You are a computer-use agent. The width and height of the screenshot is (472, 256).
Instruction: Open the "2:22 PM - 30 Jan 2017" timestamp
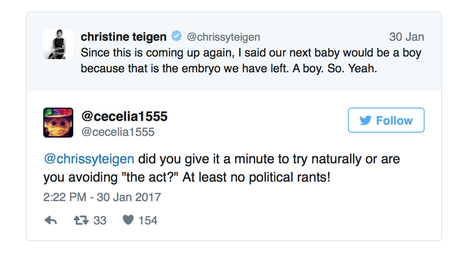(102, 197)
